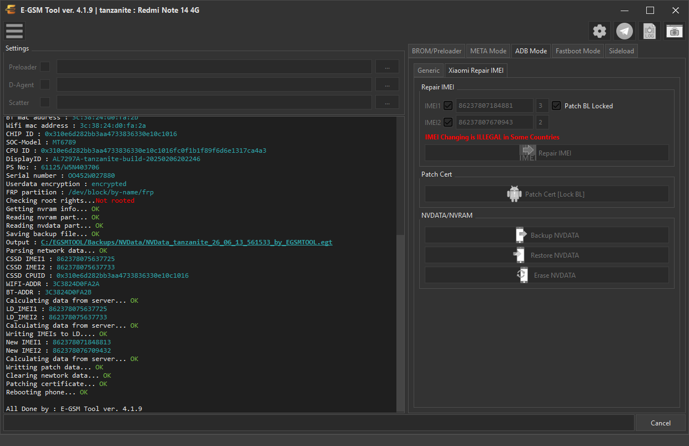Click the "All Done by : E-GSM Tool" log line
689x446 pixels.
tap(74, 409)
